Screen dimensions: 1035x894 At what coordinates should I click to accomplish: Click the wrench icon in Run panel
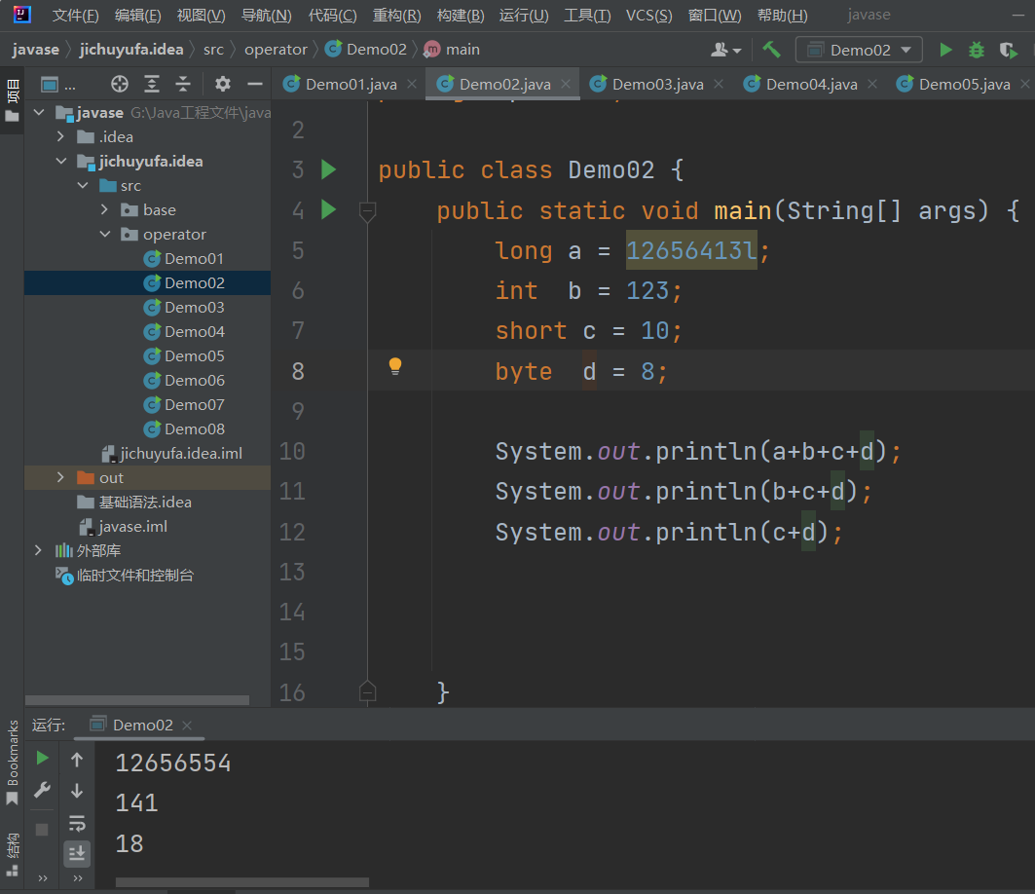coord(42,790)
